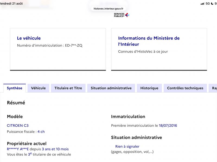Select the partially visible Rap… tab
This screenshot has width=217, height=162.
[213, 88]
